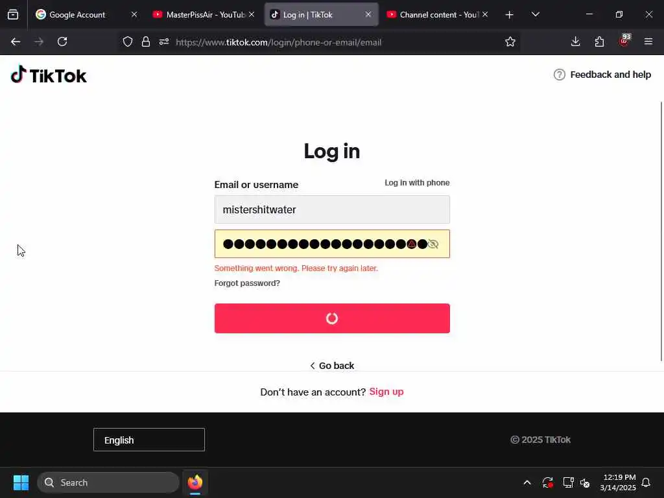Image resolution: width=664 pixels, height=498 pixels.
Task: Click the tracking protection shield icon
Action: pos(128,41)
